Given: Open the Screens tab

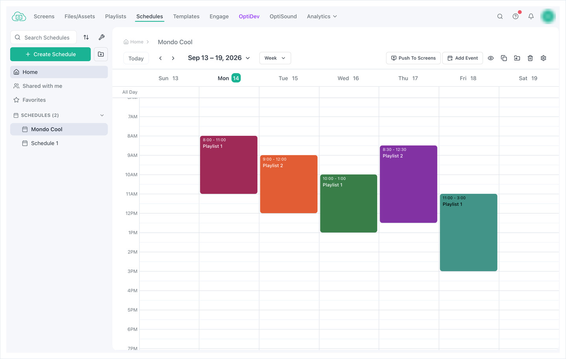Looking at the screenshot, I should pyautogui.click(x=44, y=16).
